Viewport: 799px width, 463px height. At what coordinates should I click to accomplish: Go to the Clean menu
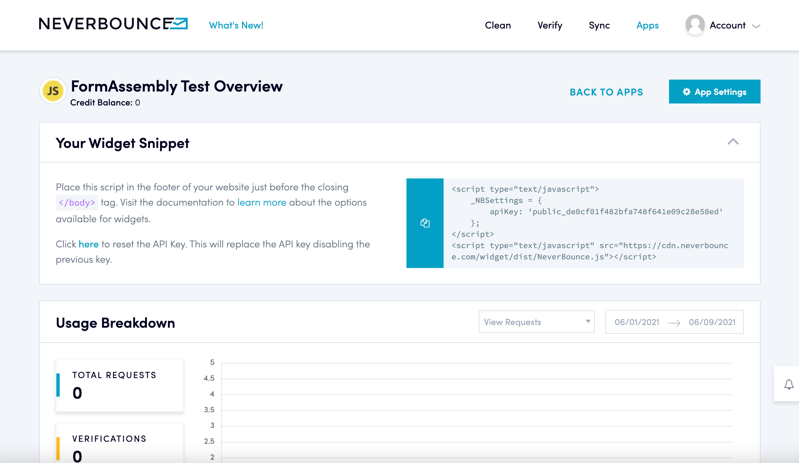point(498,25)
